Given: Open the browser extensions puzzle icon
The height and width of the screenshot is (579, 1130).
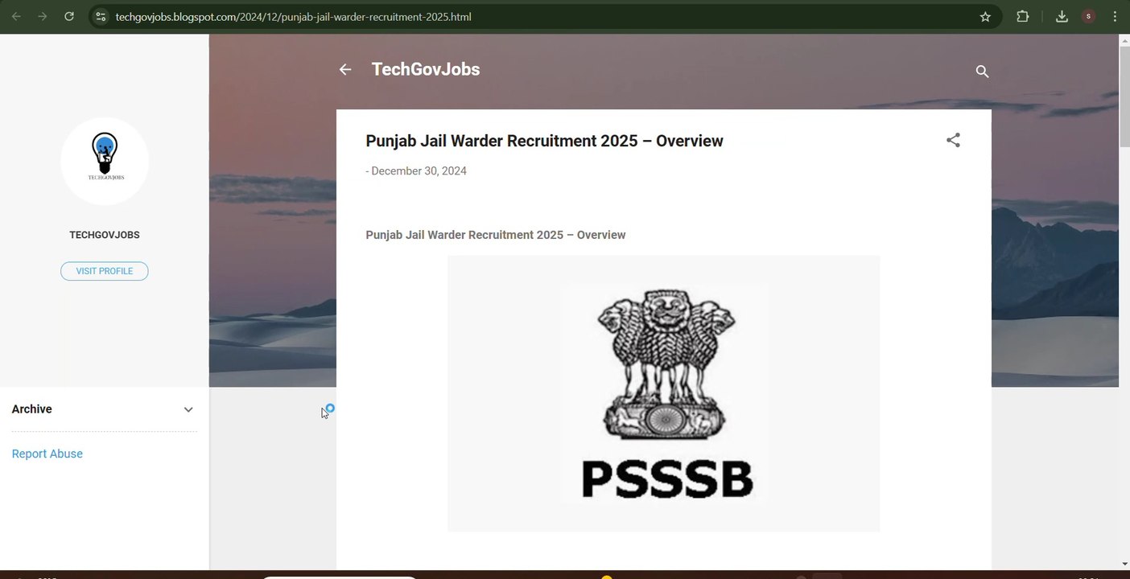Looking at the screenshot, I should [1023, 16].
